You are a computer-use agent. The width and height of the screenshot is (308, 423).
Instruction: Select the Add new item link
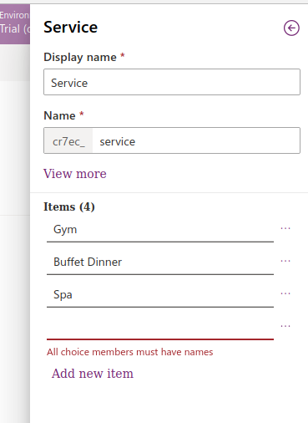coord(93,374)
